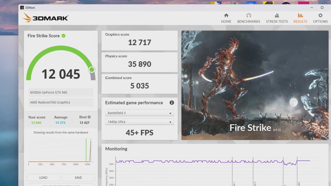Click the Showing results from same hardware text
Screen dimensions: 331x186
(61, 133)
